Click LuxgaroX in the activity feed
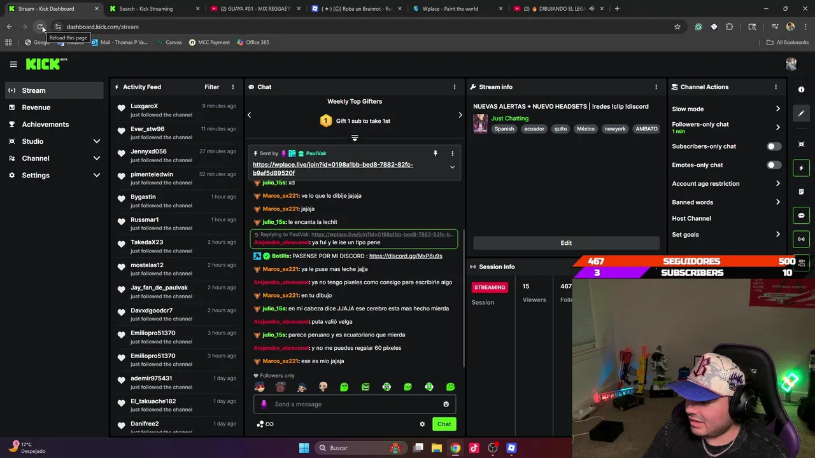Screen dimensions: 815x458 pos(145,106)
